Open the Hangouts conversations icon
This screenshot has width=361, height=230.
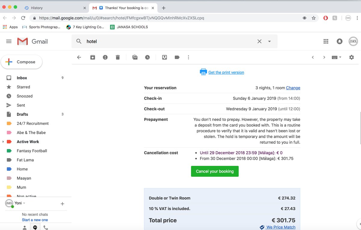pyautogui.click(x=35, y=228)
